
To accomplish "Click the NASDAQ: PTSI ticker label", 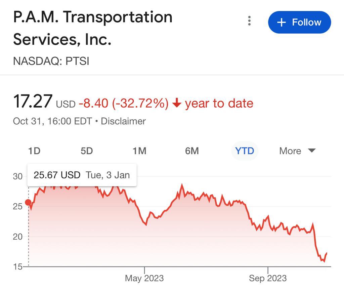I will pos(51,61).
